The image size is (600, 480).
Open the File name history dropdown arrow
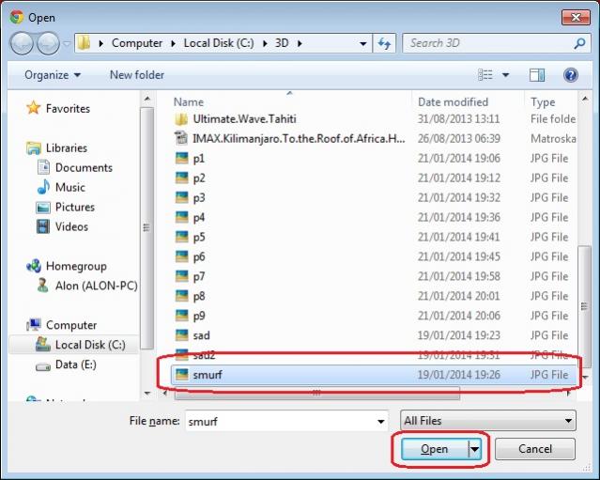tap(380, 422)
